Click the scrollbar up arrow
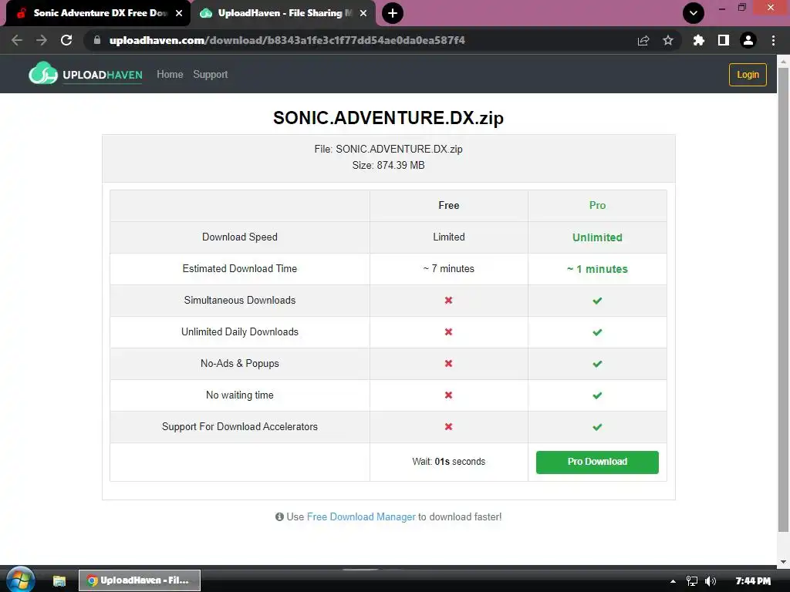 click(783, 61)
